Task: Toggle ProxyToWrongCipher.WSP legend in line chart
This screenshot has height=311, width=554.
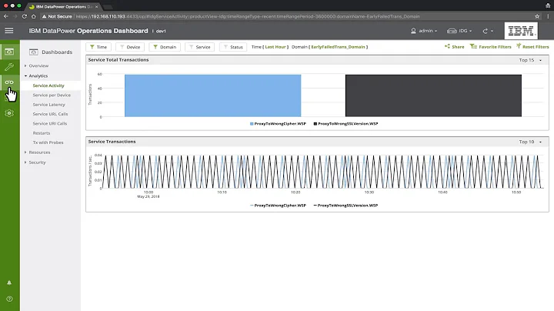Action: pos(278,206)
